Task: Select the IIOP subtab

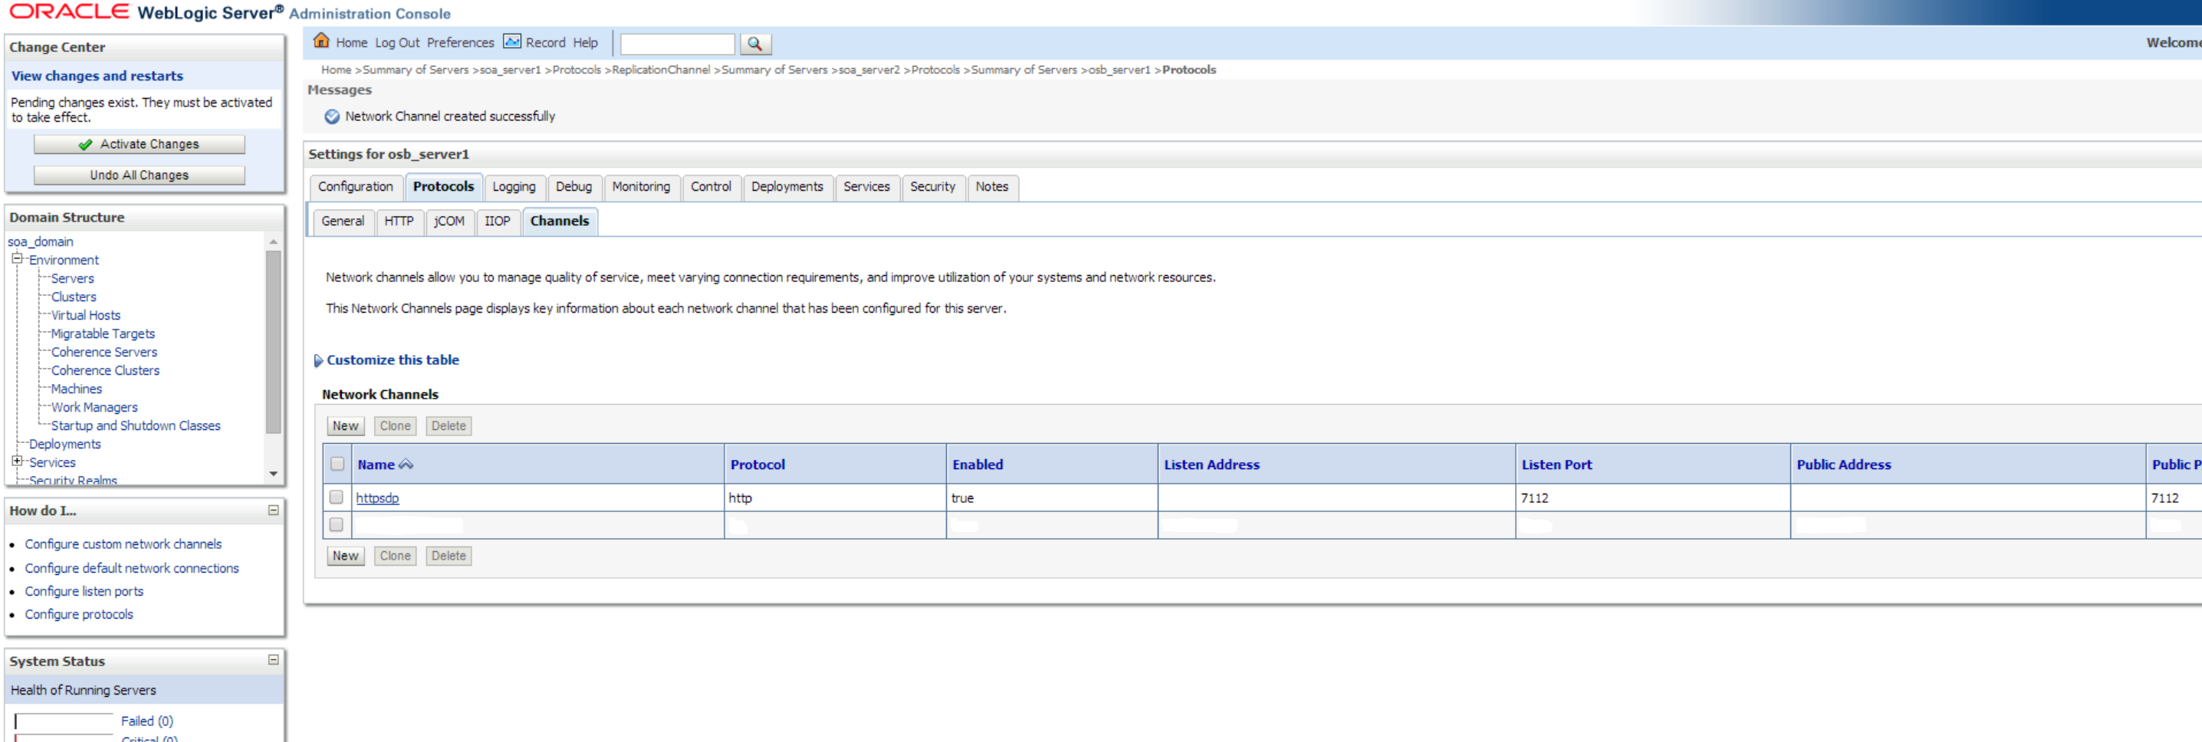Action: tap(498, 222)
